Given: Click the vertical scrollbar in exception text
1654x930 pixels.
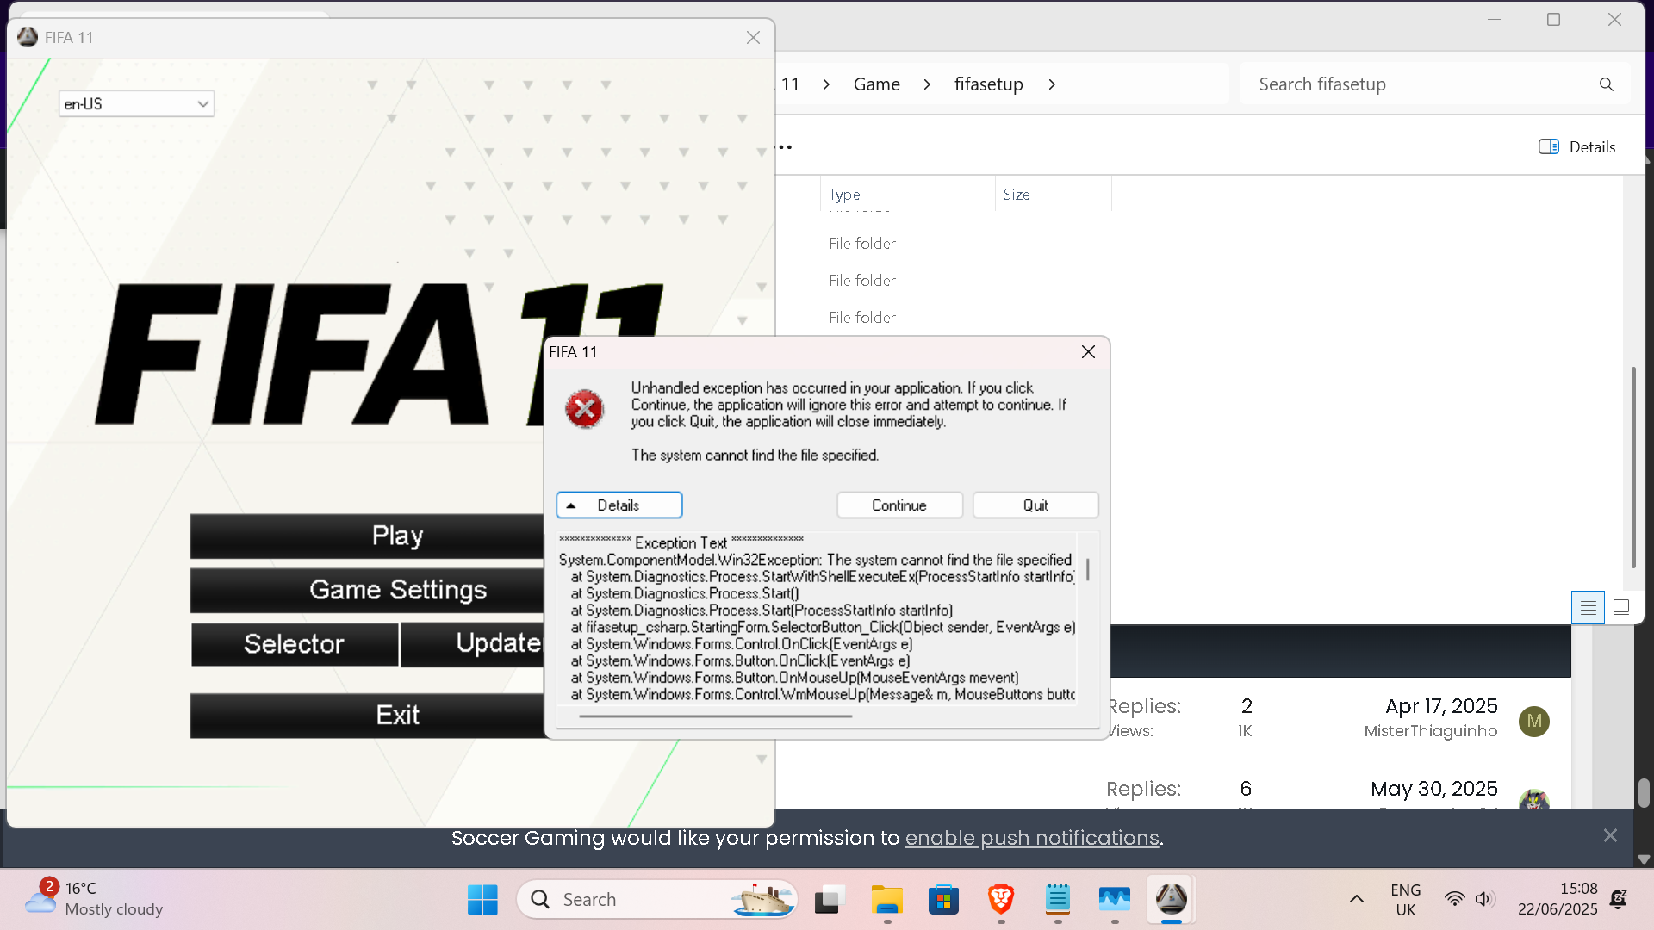Looking at the screenshot, I should [1088, 570].
